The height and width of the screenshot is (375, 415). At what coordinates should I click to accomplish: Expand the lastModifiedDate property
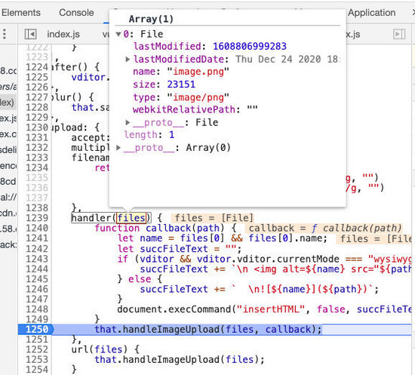click(128, 59)
